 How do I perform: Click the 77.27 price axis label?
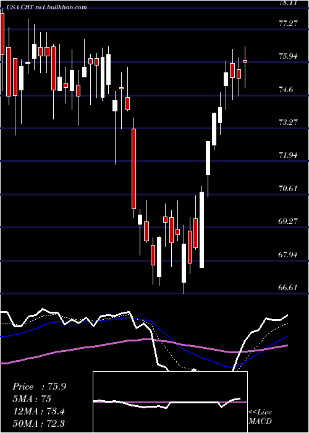pyautogui.click(x=288, y=24)
